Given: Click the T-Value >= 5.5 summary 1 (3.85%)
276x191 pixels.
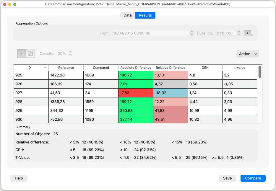Looking at the screenshot, I should point(235,158).
